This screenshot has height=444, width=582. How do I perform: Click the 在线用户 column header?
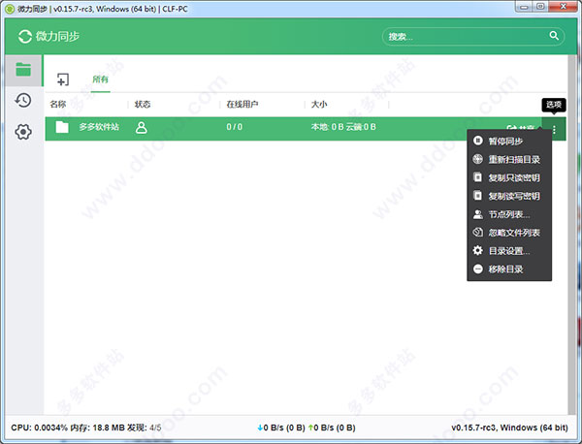pyautogui.click(x=242, y=105)
